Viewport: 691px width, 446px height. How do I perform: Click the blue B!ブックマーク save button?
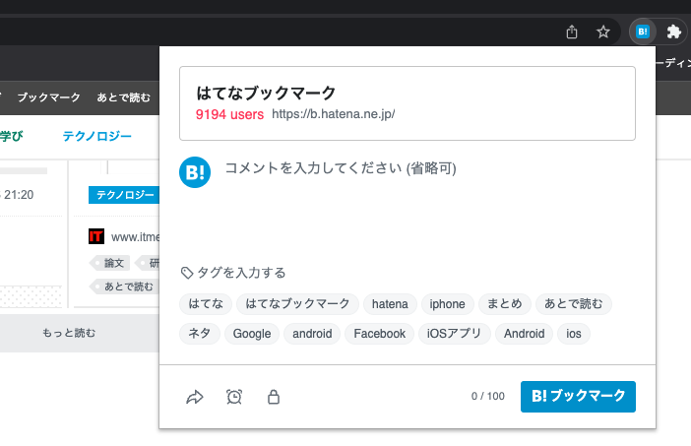[578, 397]
